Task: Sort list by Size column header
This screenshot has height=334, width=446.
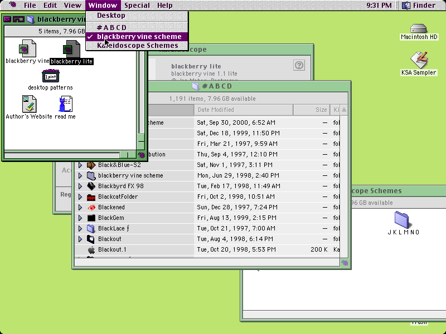Action: pyautogui.click(x=312, y=110)
